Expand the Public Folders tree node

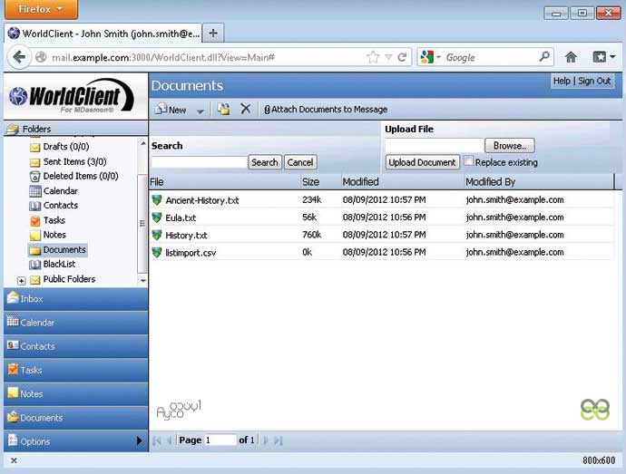tap(22, 280)
